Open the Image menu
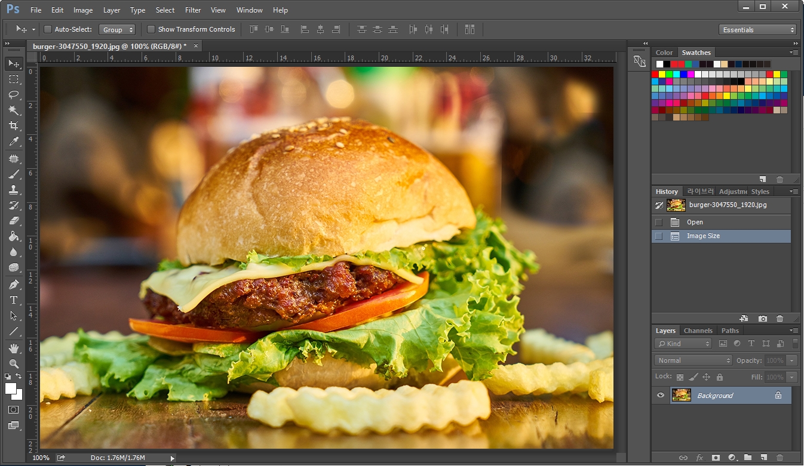Image resolution: width=804 pixels, height=466 pixels. click(83, 10)
